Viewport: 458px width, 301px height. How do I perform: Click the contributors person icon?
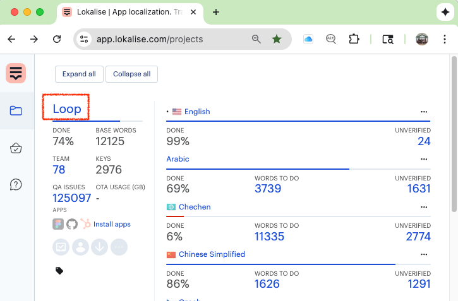click(80, 247)
